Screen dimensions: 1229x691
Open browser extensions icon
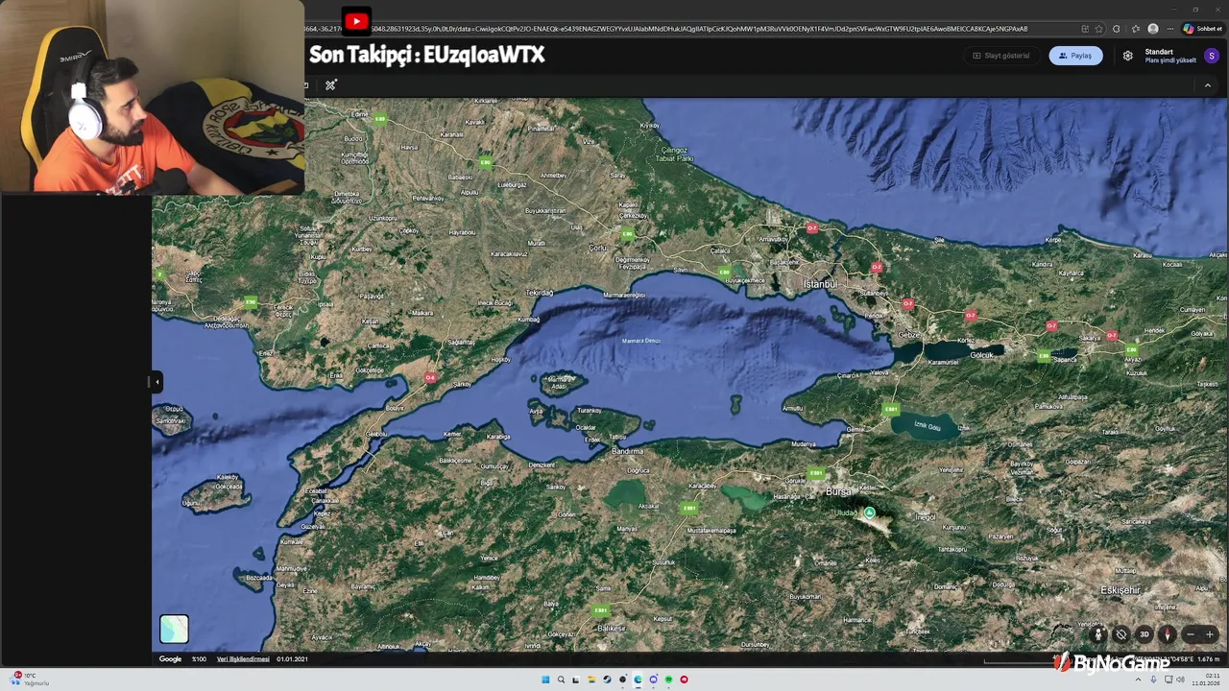click(x=1117, y=29)
